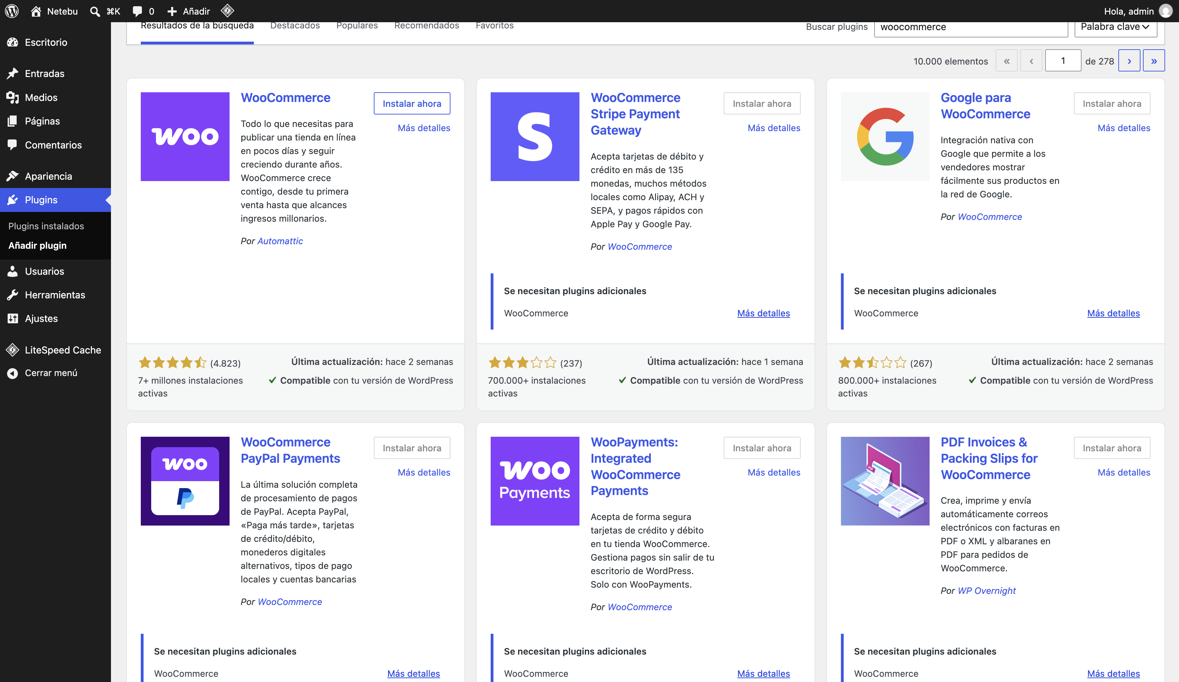This screenshot has height=682, width=1179.
Task: Open the WooCommerce plugin title link
Action: (285, 98)
